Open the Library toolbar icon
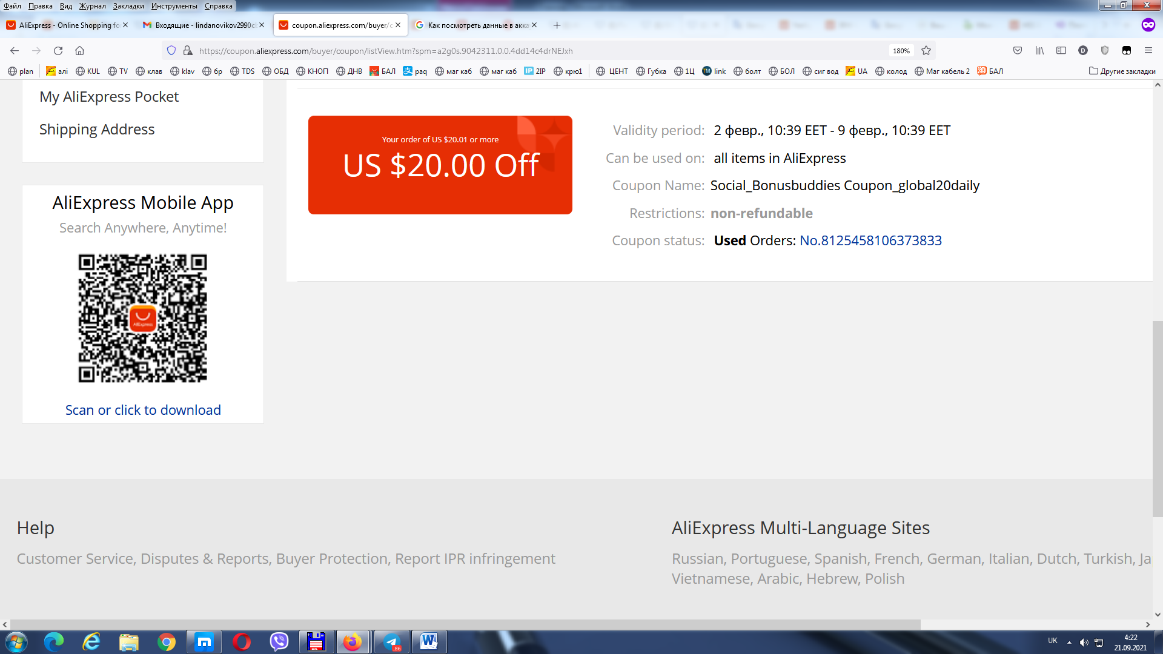This screenshot has width=1163, height=654. point(1039,51)
